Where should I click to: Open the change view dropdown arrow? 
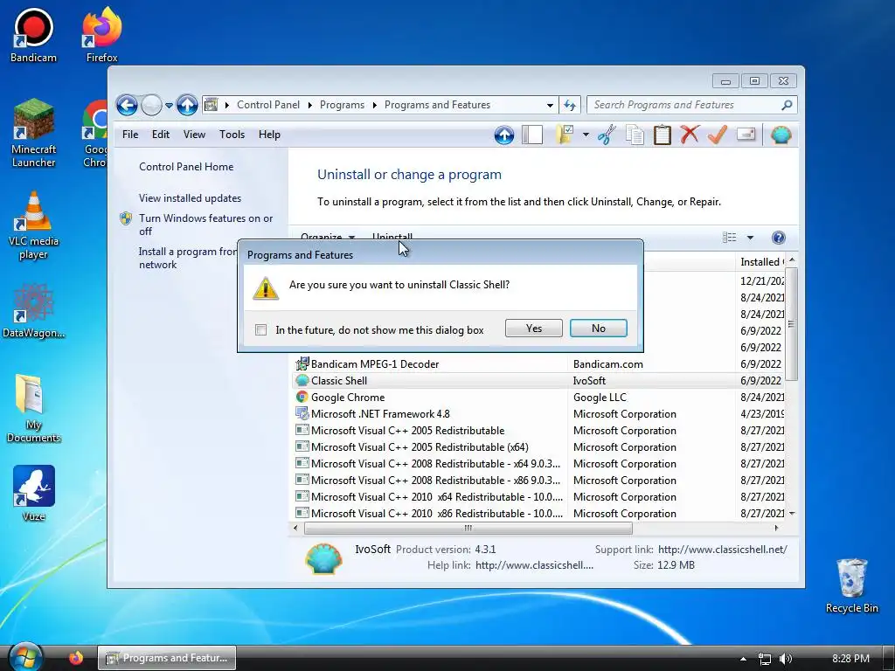750,238
